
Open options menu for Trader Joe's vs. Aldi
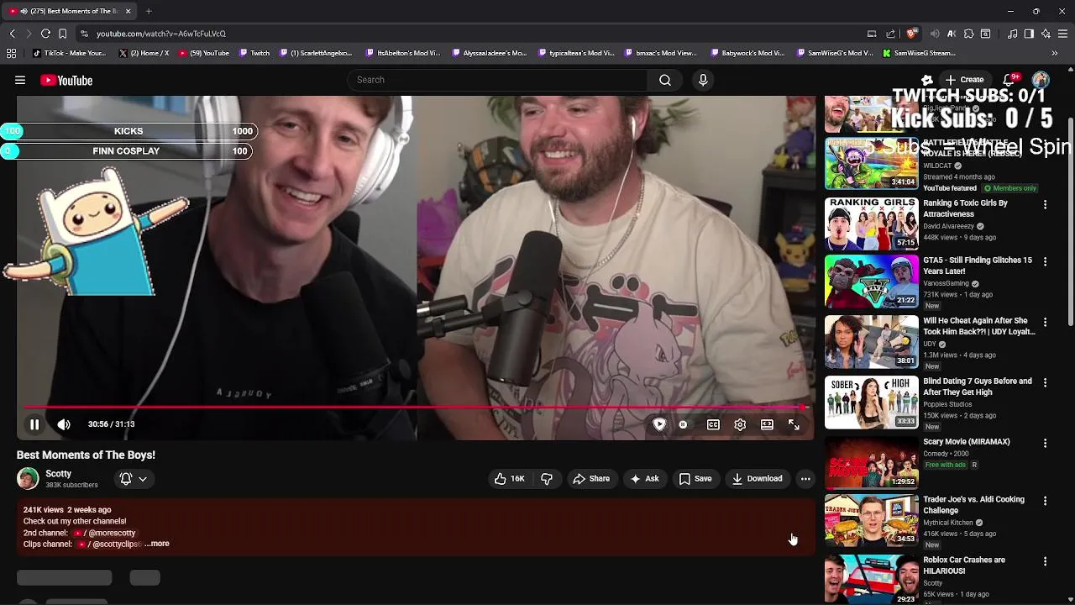[x=1045, y=501]
